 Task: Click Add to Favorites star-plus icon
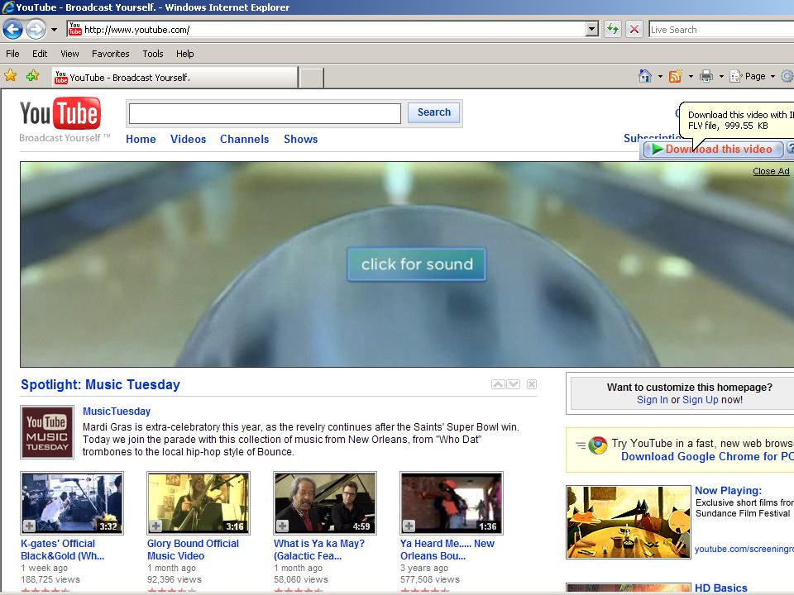point(33,76)
